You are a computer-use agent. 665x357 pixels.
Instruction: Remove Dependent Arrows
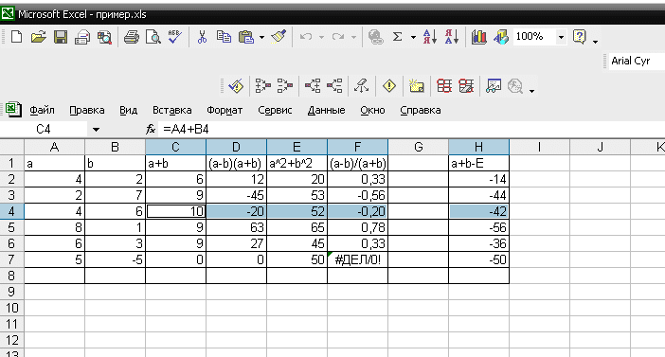[334, 86]
